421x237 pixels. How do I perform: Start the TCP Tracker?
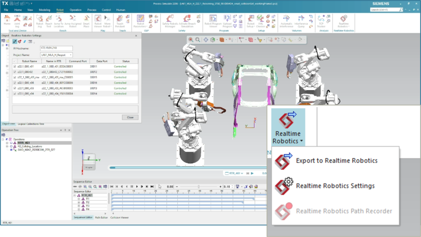point(321,21)
